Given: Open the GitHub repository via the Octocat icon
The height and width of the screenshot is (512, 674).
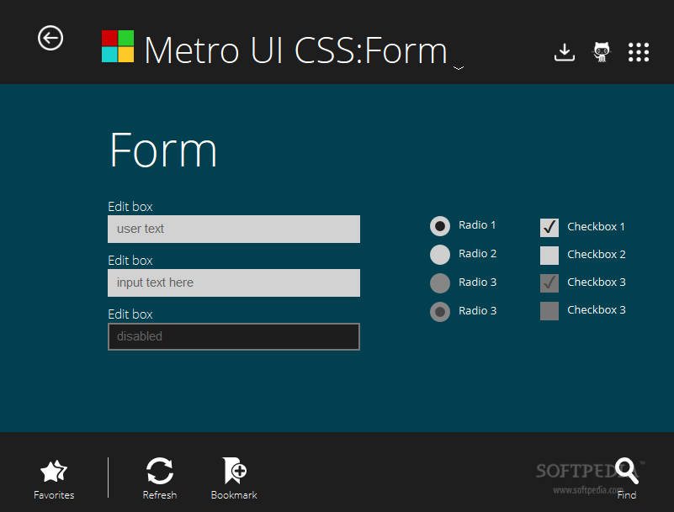Looking at the screenshot, I should [602, 51].
